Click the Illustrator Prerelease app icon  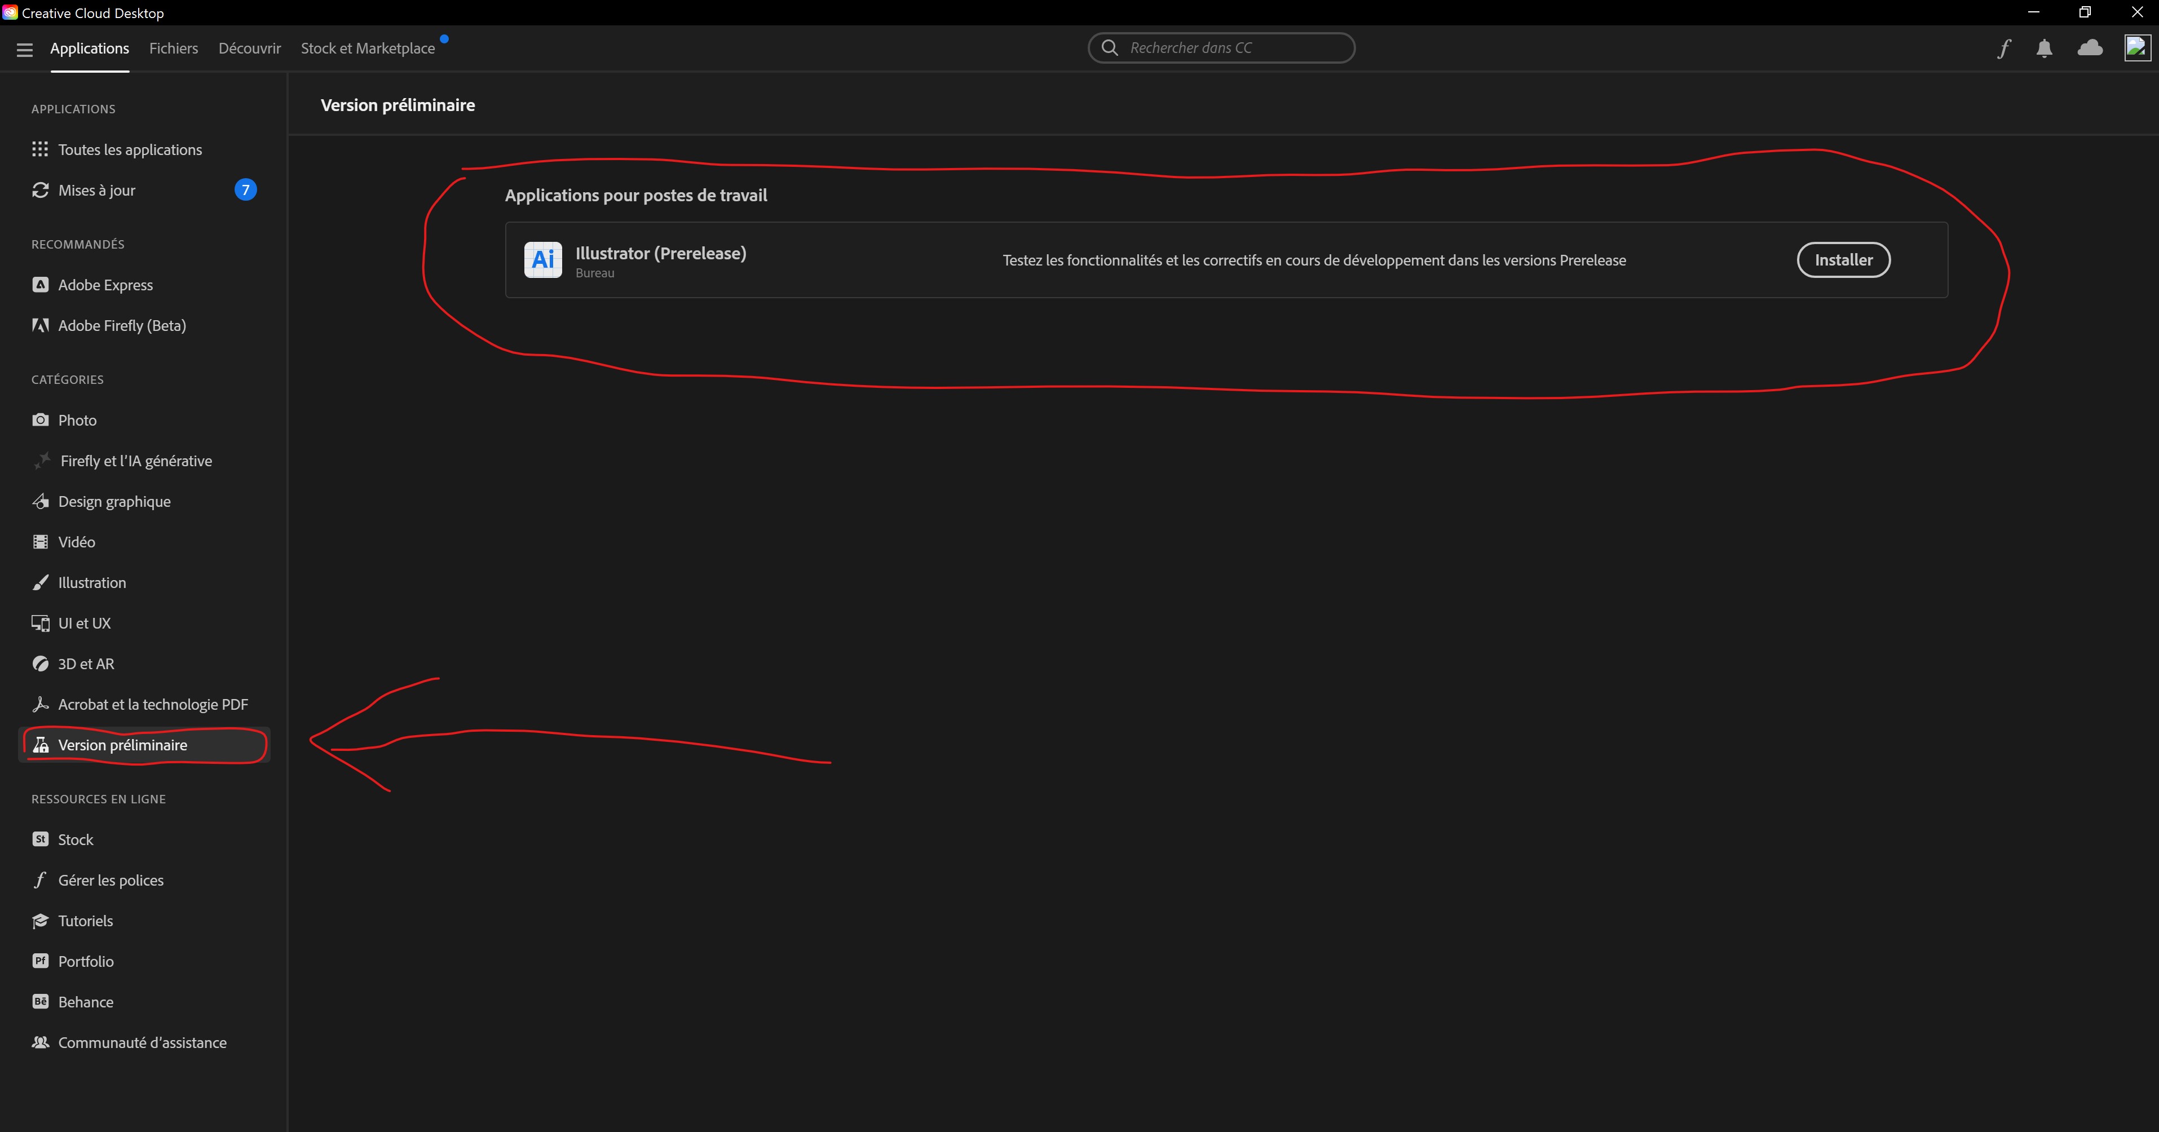pos(544,260)
